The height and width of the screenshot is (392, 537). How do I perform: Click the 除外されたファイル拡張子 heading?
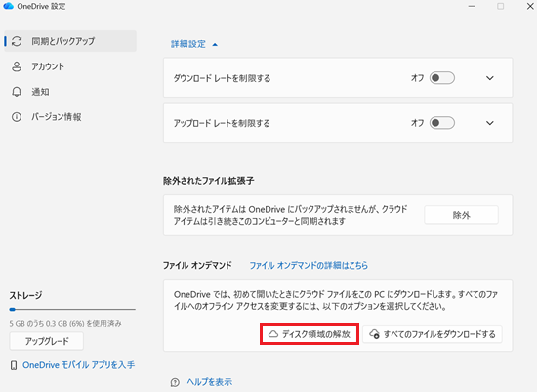tap(209, 181)
